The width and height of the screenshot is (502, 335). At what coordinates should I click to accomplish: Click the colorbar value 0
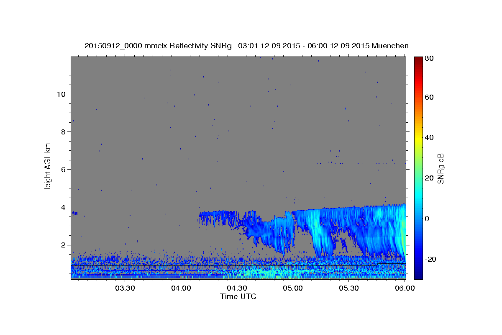coord(428,219)
